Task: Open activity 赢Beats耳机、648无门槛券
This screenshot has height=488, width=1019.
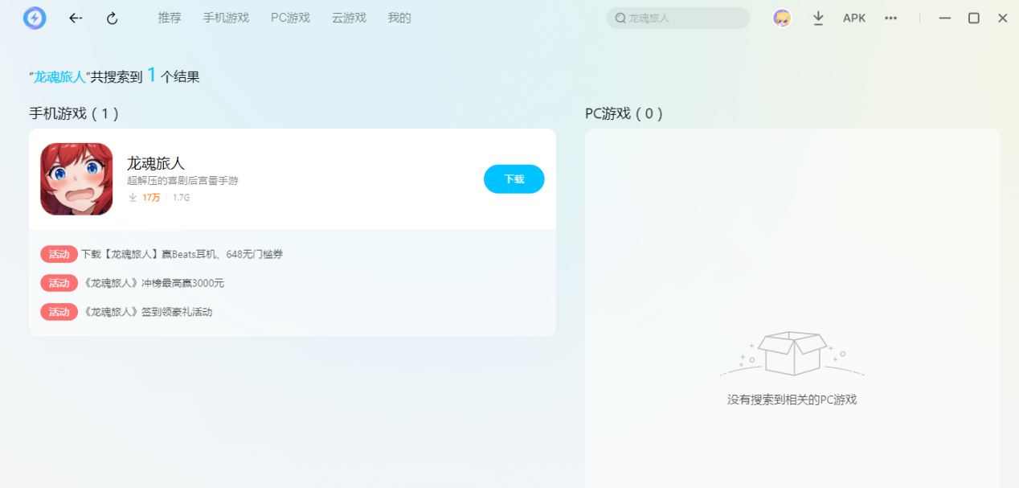Action: pyautogui.click(x=182, y=254)
